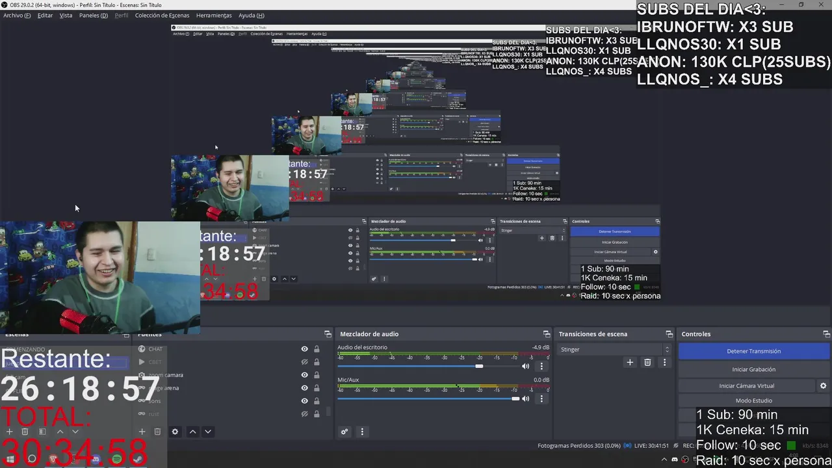Delete transition with Transiciones trash icon
This screenshot has height=468, width=832.
click(647, 363)
